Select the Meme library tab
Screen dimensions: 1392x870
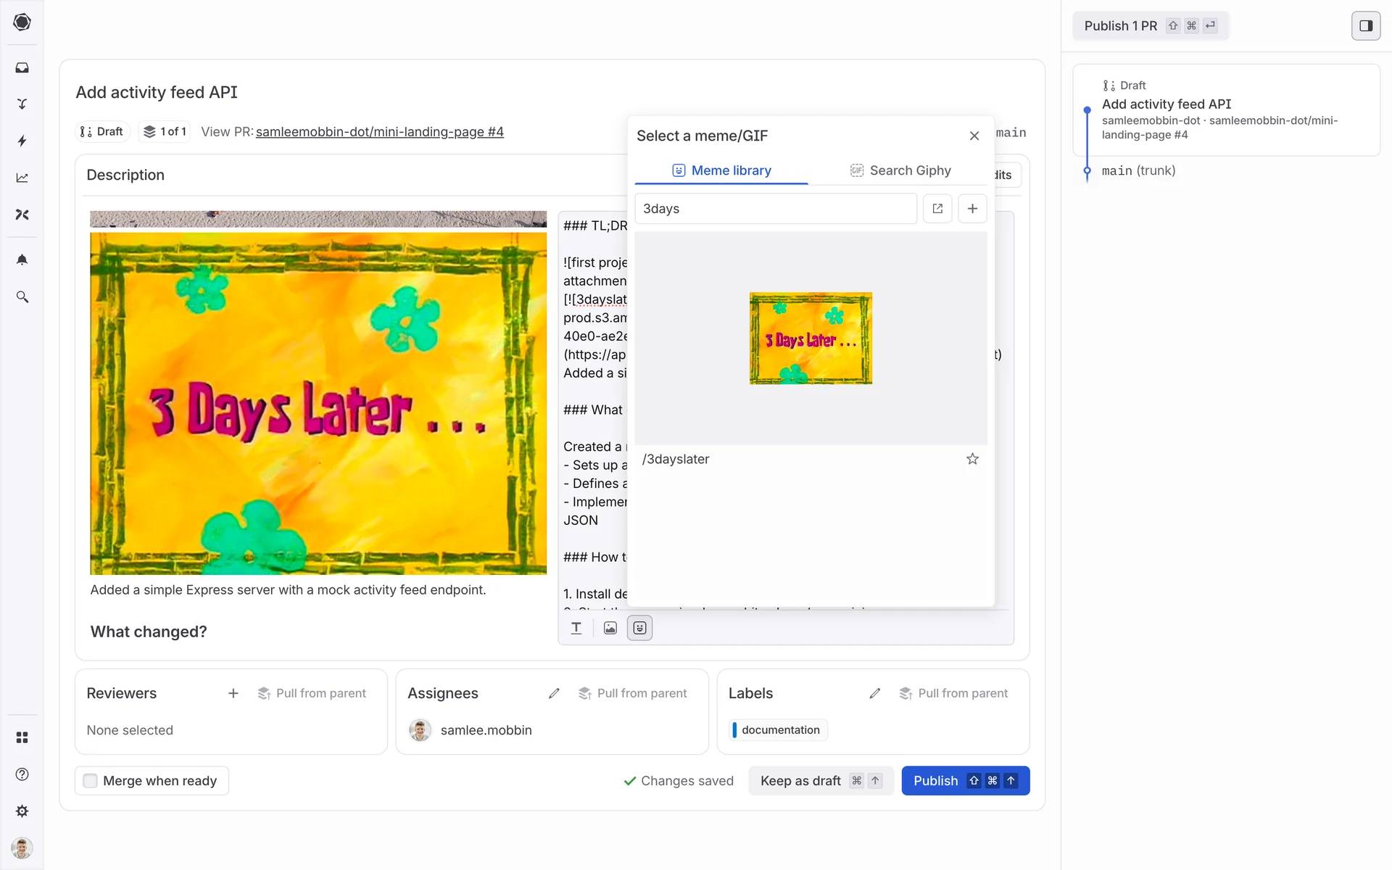tap(721, 170)
